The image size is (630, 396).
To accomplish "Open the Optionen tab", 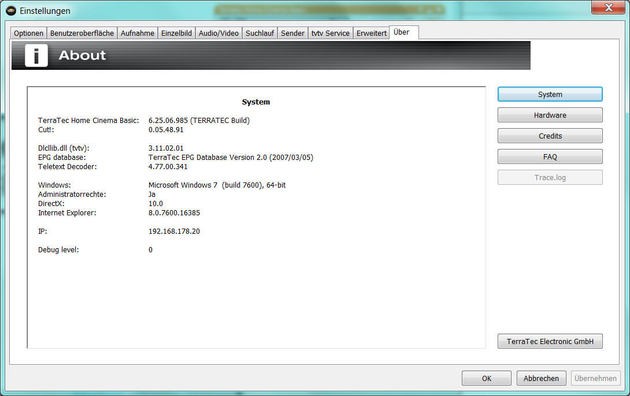I will (x=28, y=33).
